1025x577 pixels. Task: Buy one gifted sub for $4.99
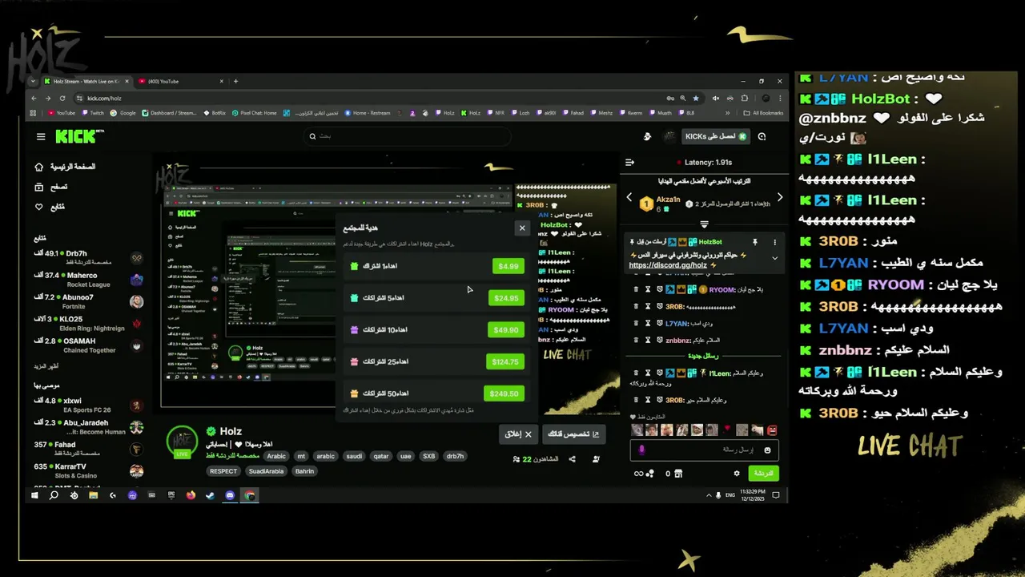pos(508,266)
